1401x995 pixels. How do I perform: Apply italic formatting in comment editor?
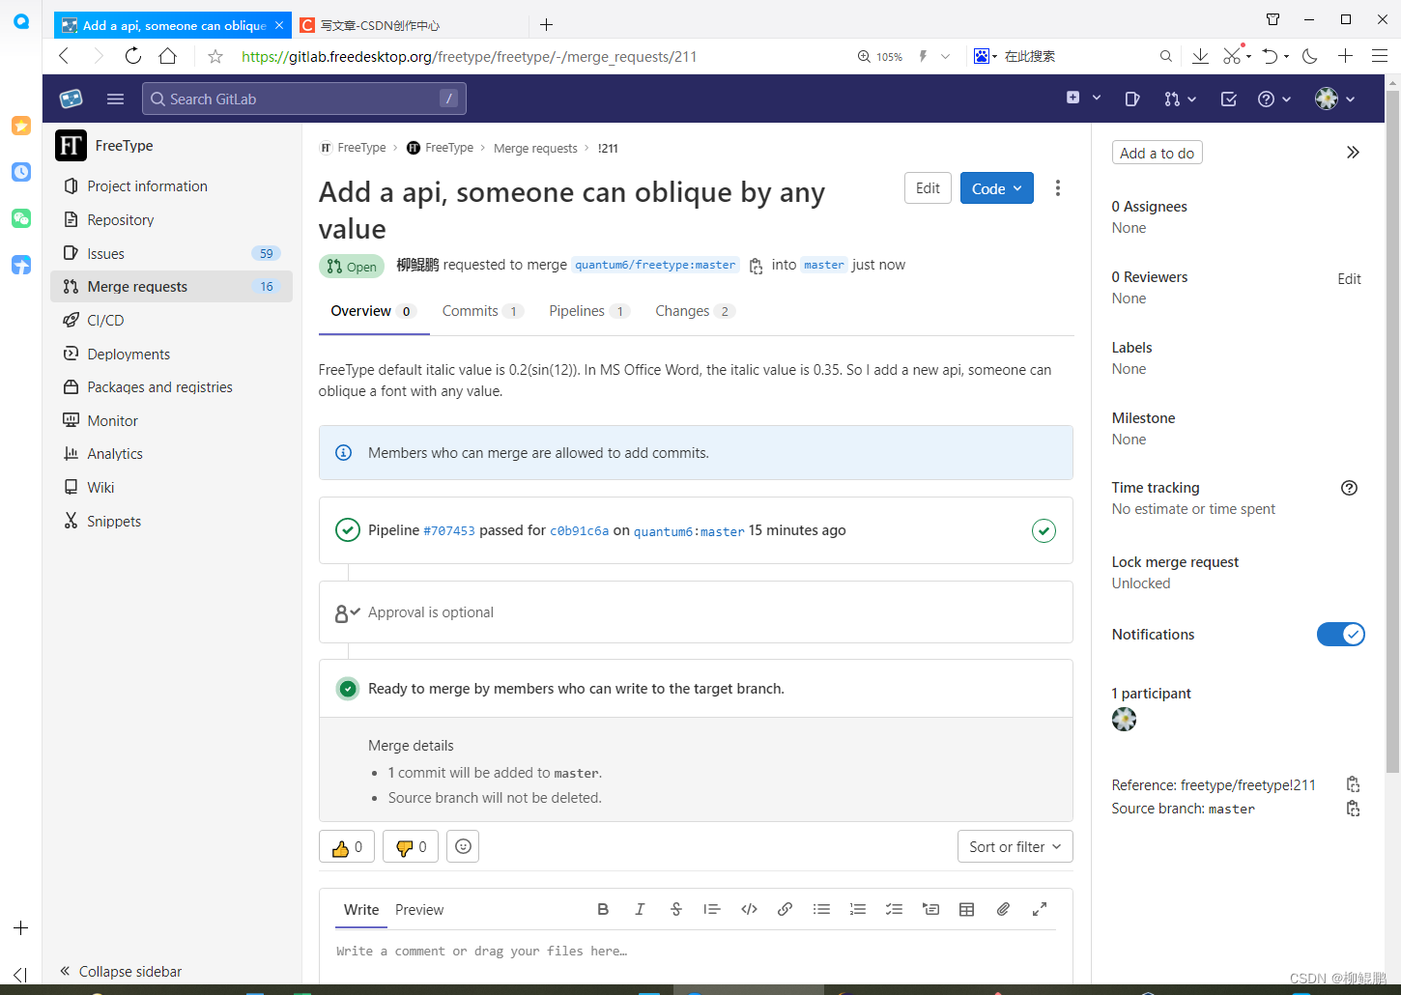click(640, 909)
